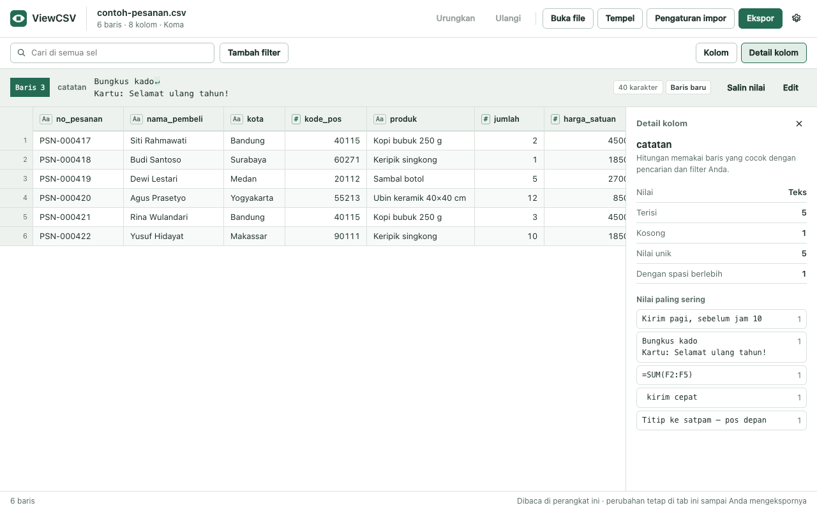Image resolution: width=817 pixels, height=510 pixels.
Task: Select cell Yusuf Hidayat
Action: [174, 237]
